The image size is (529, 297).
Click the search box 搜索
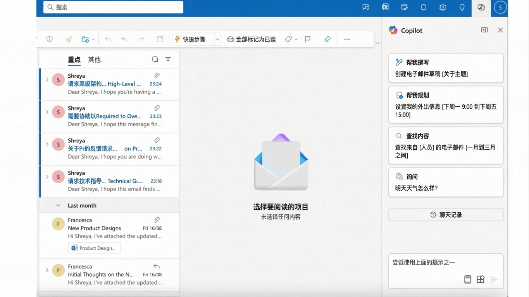(113, 7)
